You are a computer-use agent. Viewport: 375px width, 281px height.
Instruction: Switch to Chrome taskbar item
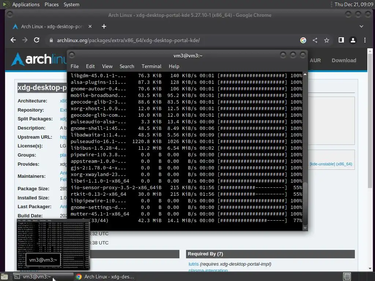(105, 277)
